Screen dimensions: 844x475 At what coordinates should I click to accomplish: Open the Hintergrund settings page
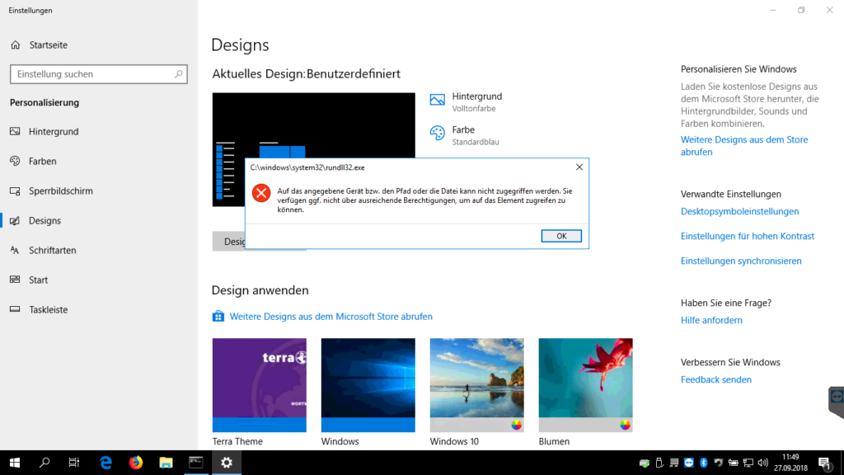[x=54, y=132]
